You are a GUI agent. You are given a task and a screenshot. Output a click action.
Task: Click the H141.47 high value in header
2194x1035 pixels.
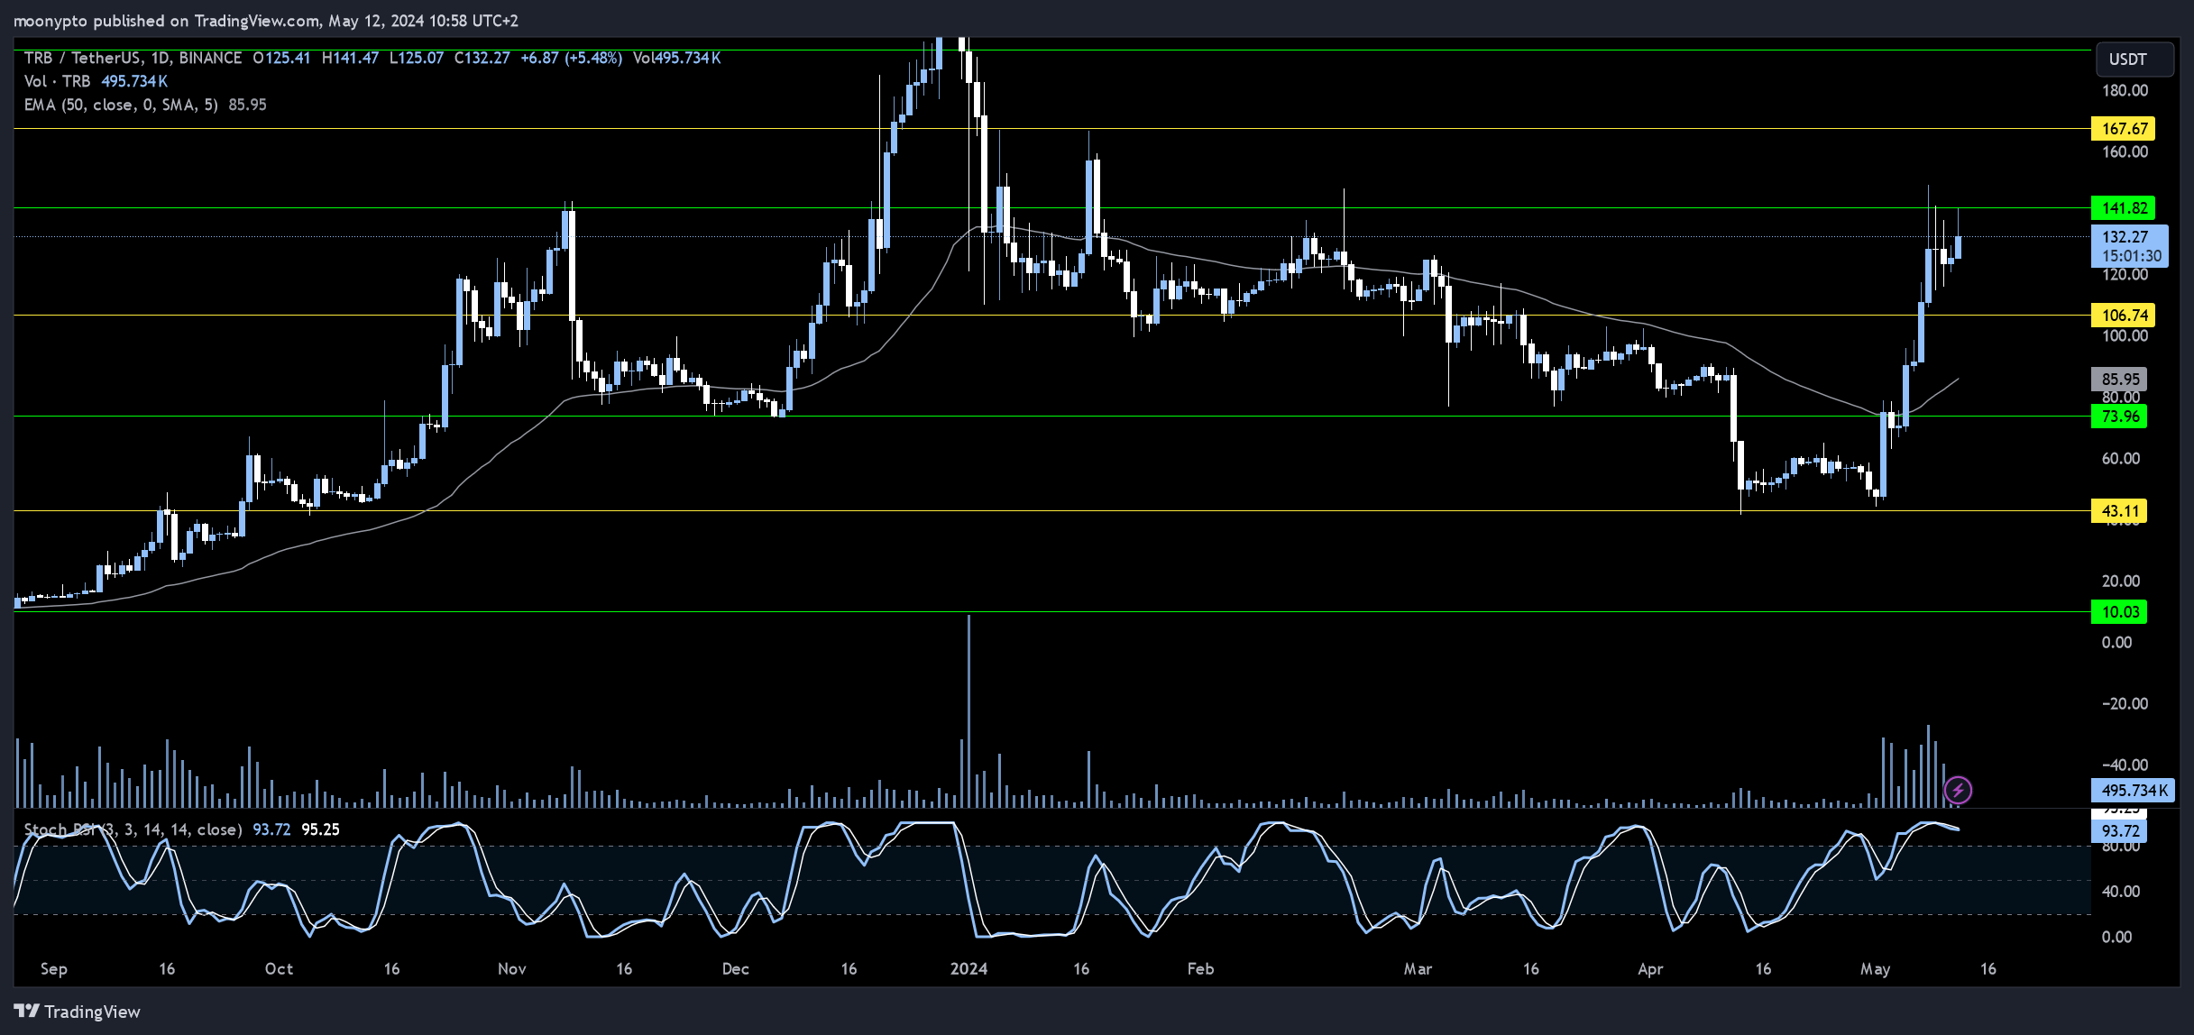click(x=350, y=58)
